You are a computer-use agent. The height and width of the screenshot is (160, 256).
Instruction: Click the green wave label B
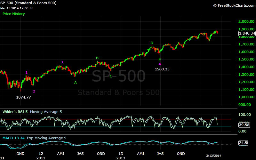[x=97, y=58]
